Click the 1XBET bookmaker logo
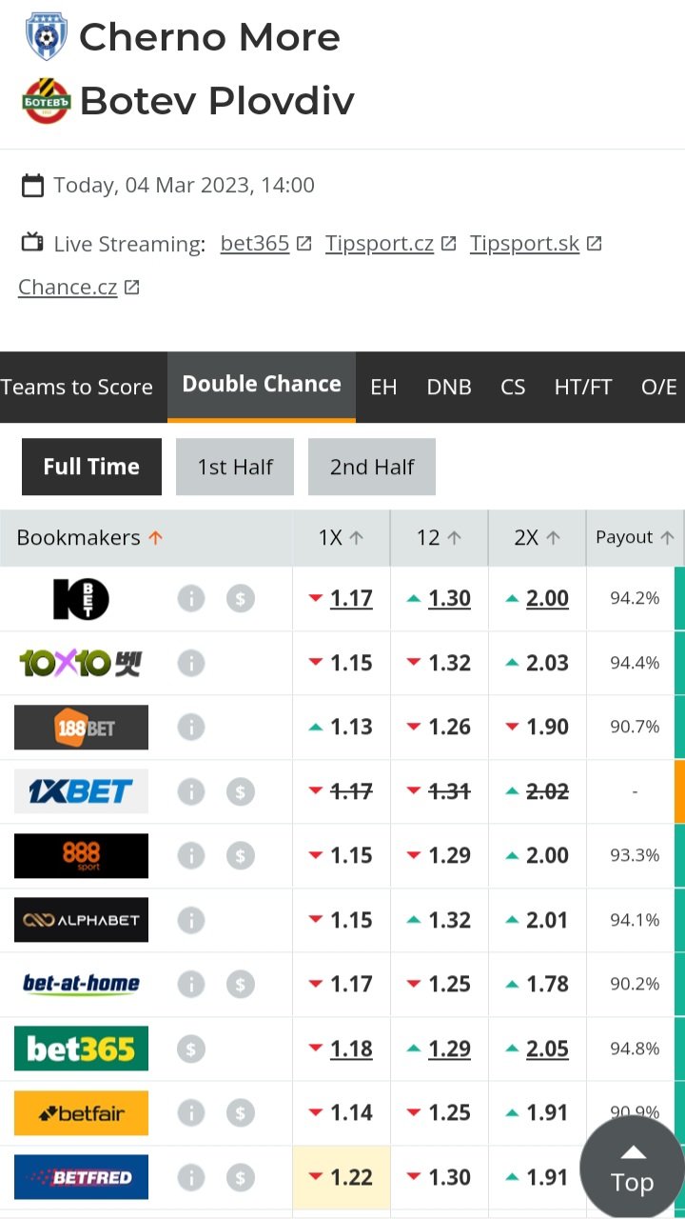 [81, 791]
